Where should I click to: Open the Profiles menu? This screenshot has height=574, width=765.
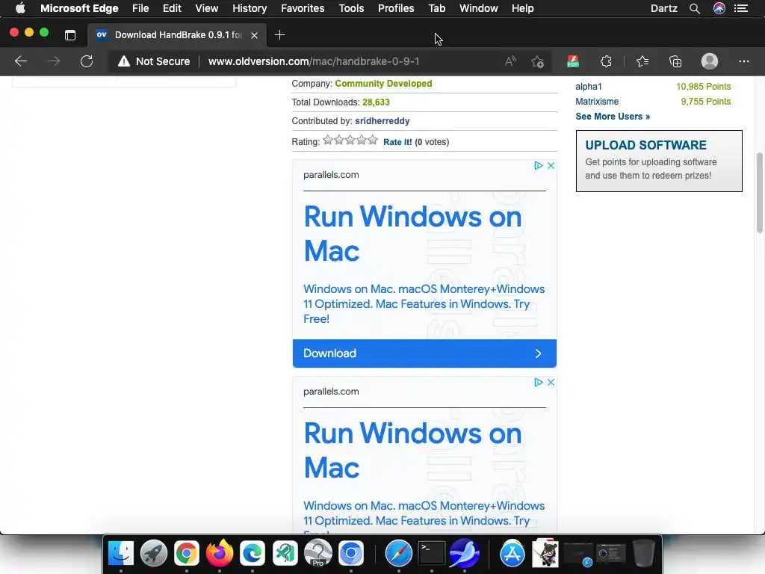(x=396, y=8)
